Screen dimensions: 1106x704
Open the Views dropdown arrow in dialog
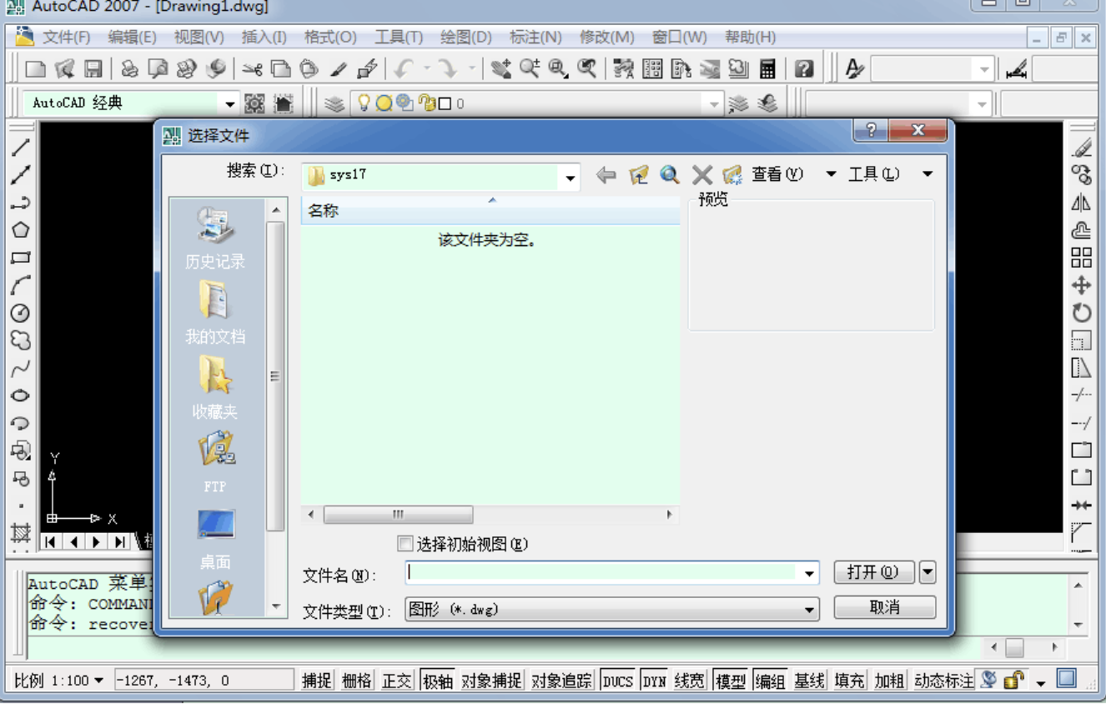pos(831,174)
